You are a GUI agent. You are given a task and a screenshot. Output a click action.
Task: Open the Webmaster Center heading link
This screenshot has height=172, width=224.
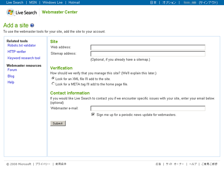click(x=59, y=12)
